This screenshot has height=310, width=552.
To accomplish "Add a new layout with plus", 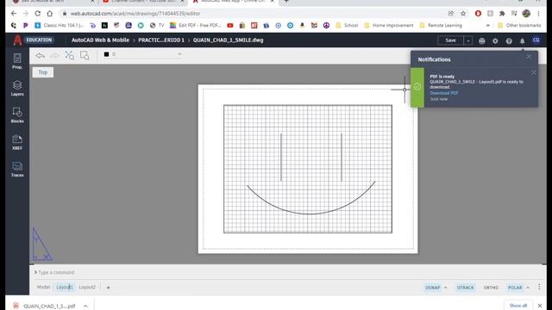I will [x=108, y=288].
